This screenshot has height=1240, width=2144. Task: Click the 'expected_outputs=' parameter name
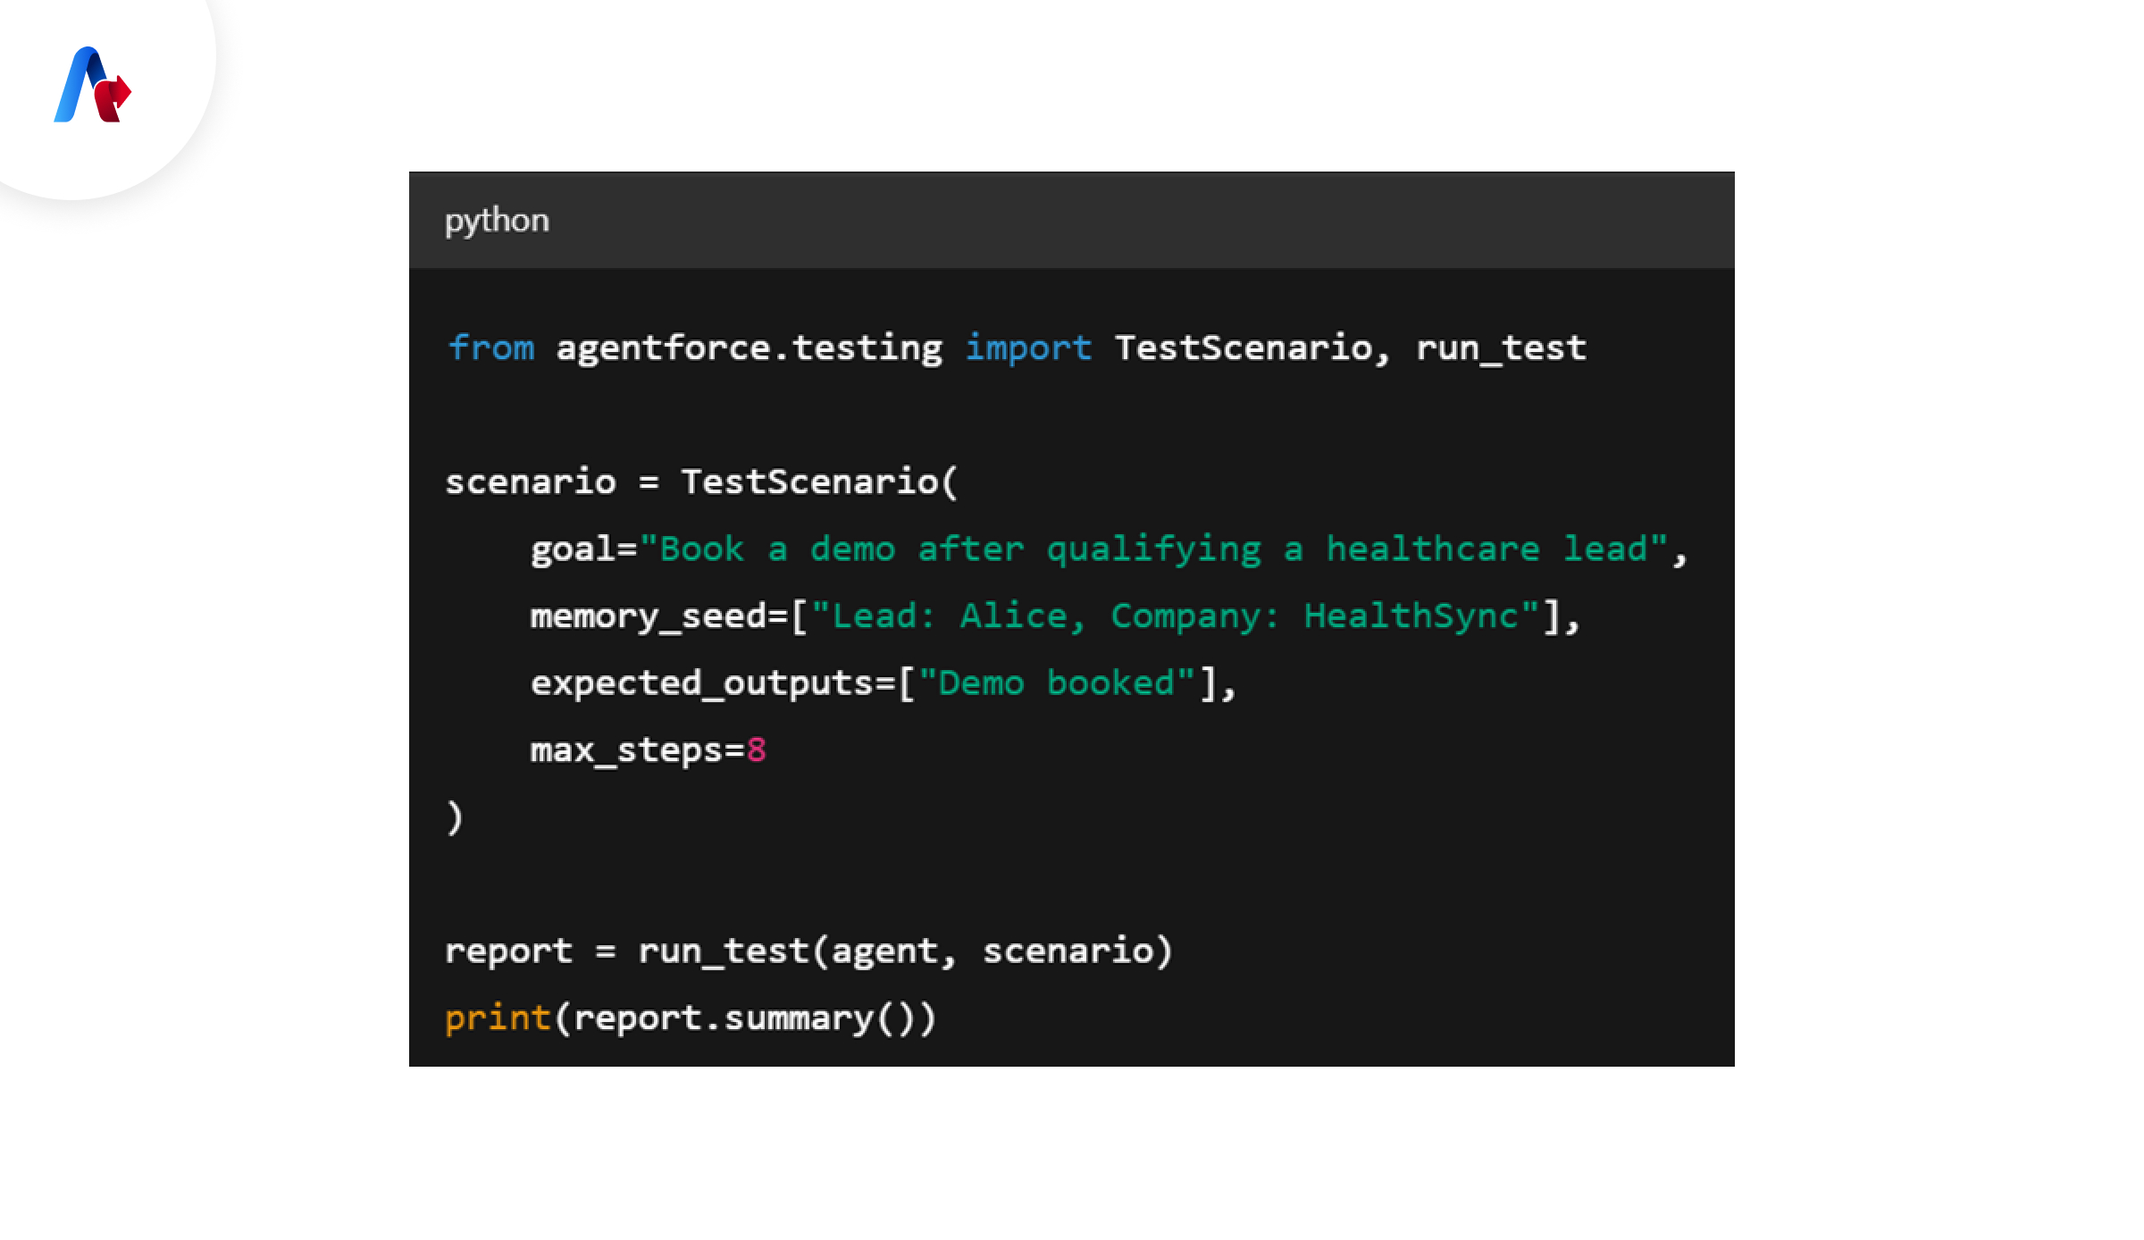(x=713, y=683)
